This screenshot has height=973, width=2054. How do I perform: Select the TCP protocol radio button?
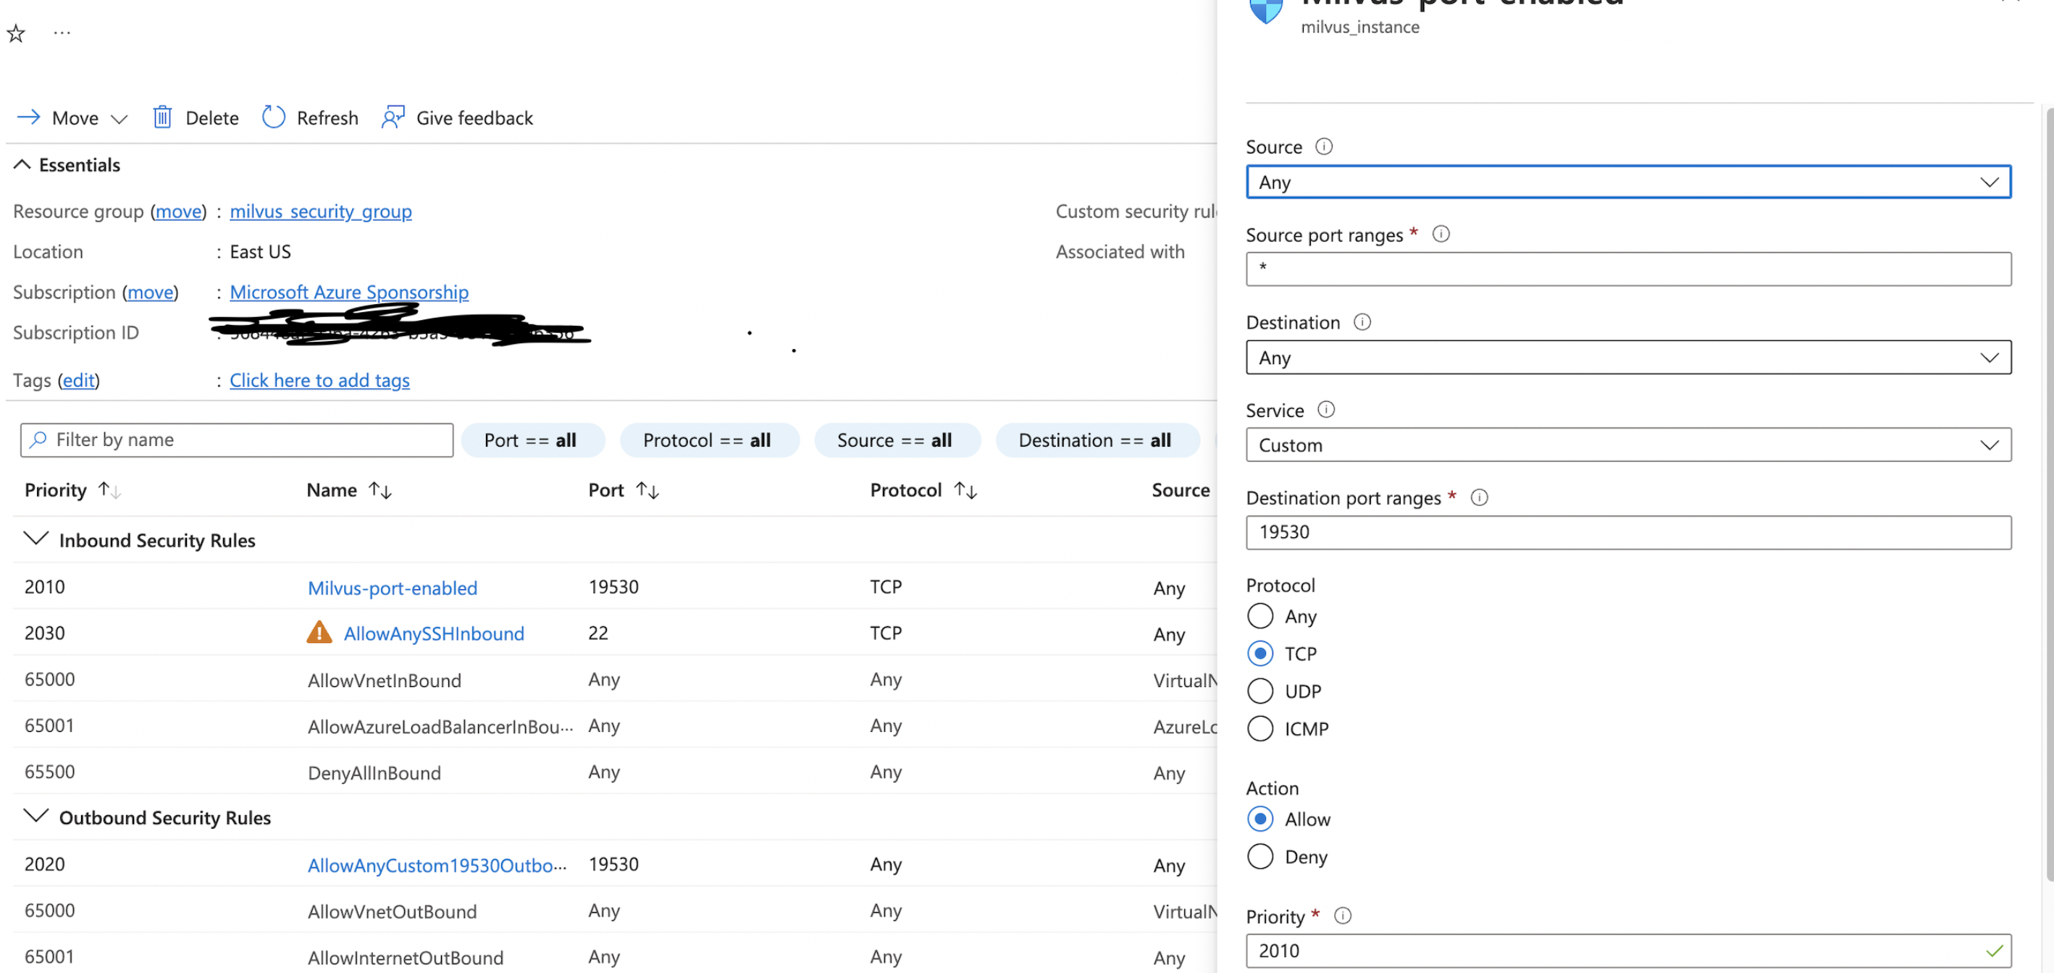pos(1259,654)
